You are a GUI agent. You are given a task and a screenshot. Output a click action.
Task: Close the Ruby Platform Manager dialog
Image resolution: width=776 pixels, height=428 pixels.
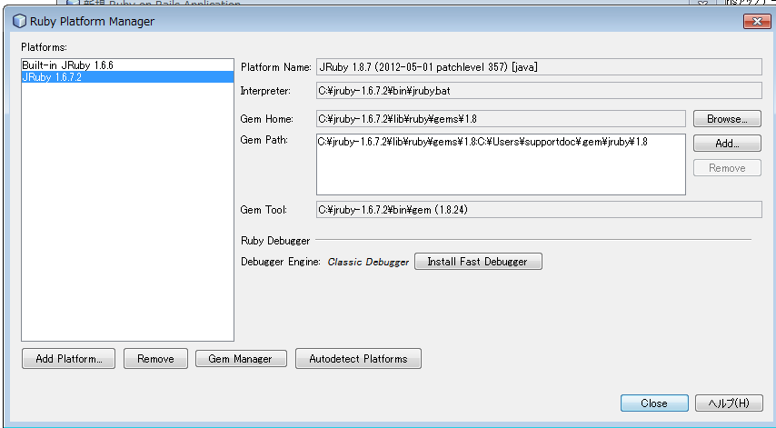tap(654, 403)
